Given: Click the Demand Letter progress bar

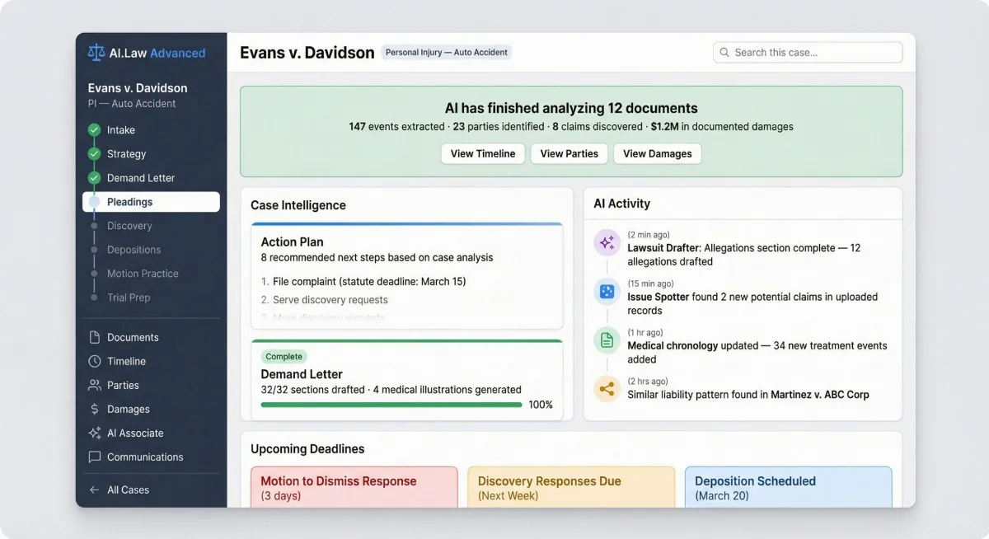Looking at the screenshot, I should tap(391, 405).
